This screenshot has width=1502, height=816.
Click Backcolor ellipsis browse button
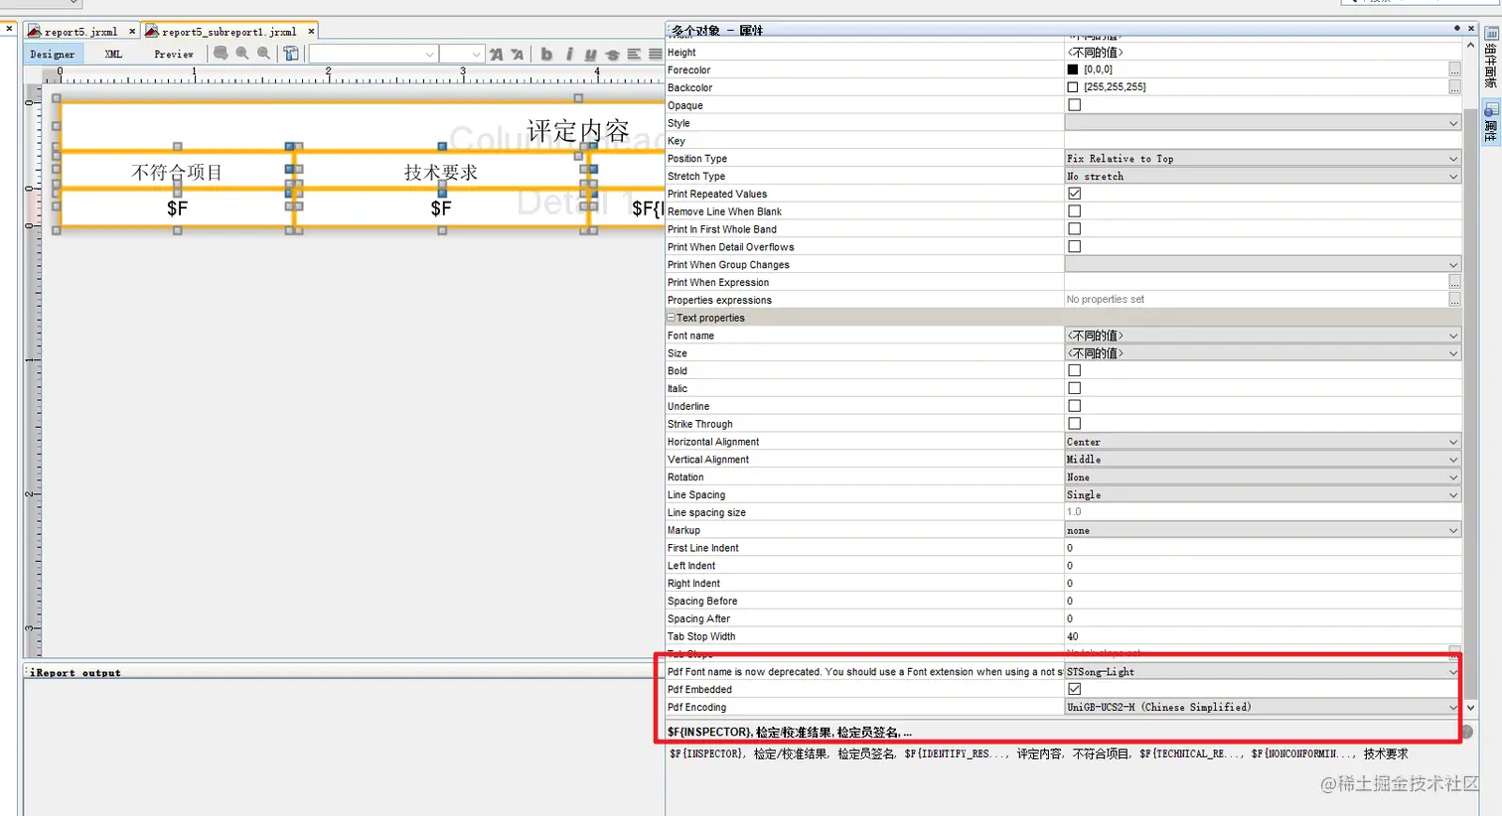(x=1454, y=87)
